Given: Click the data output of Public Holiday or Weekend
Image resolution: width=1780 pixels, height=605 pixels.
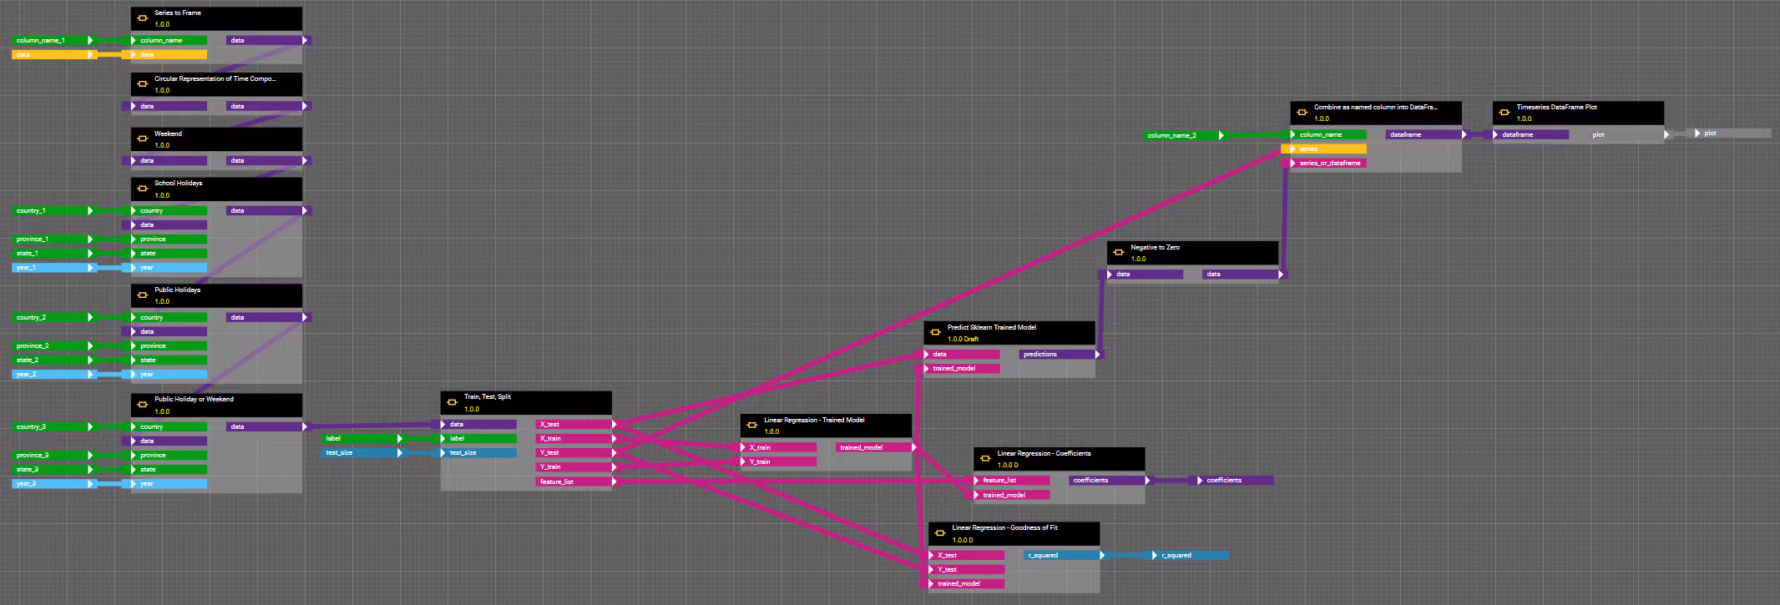Looking at the screenshot, I should pyautogui.click(x=267, y=427).
